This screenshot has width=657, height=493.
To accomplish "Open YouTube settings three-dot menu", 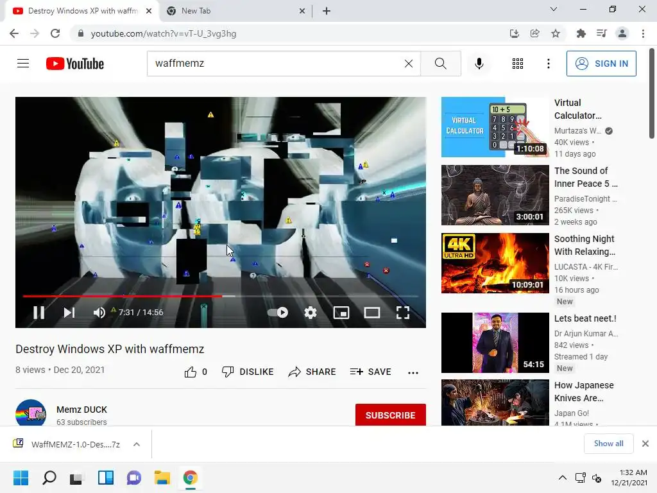I will (x=549, y=64).
